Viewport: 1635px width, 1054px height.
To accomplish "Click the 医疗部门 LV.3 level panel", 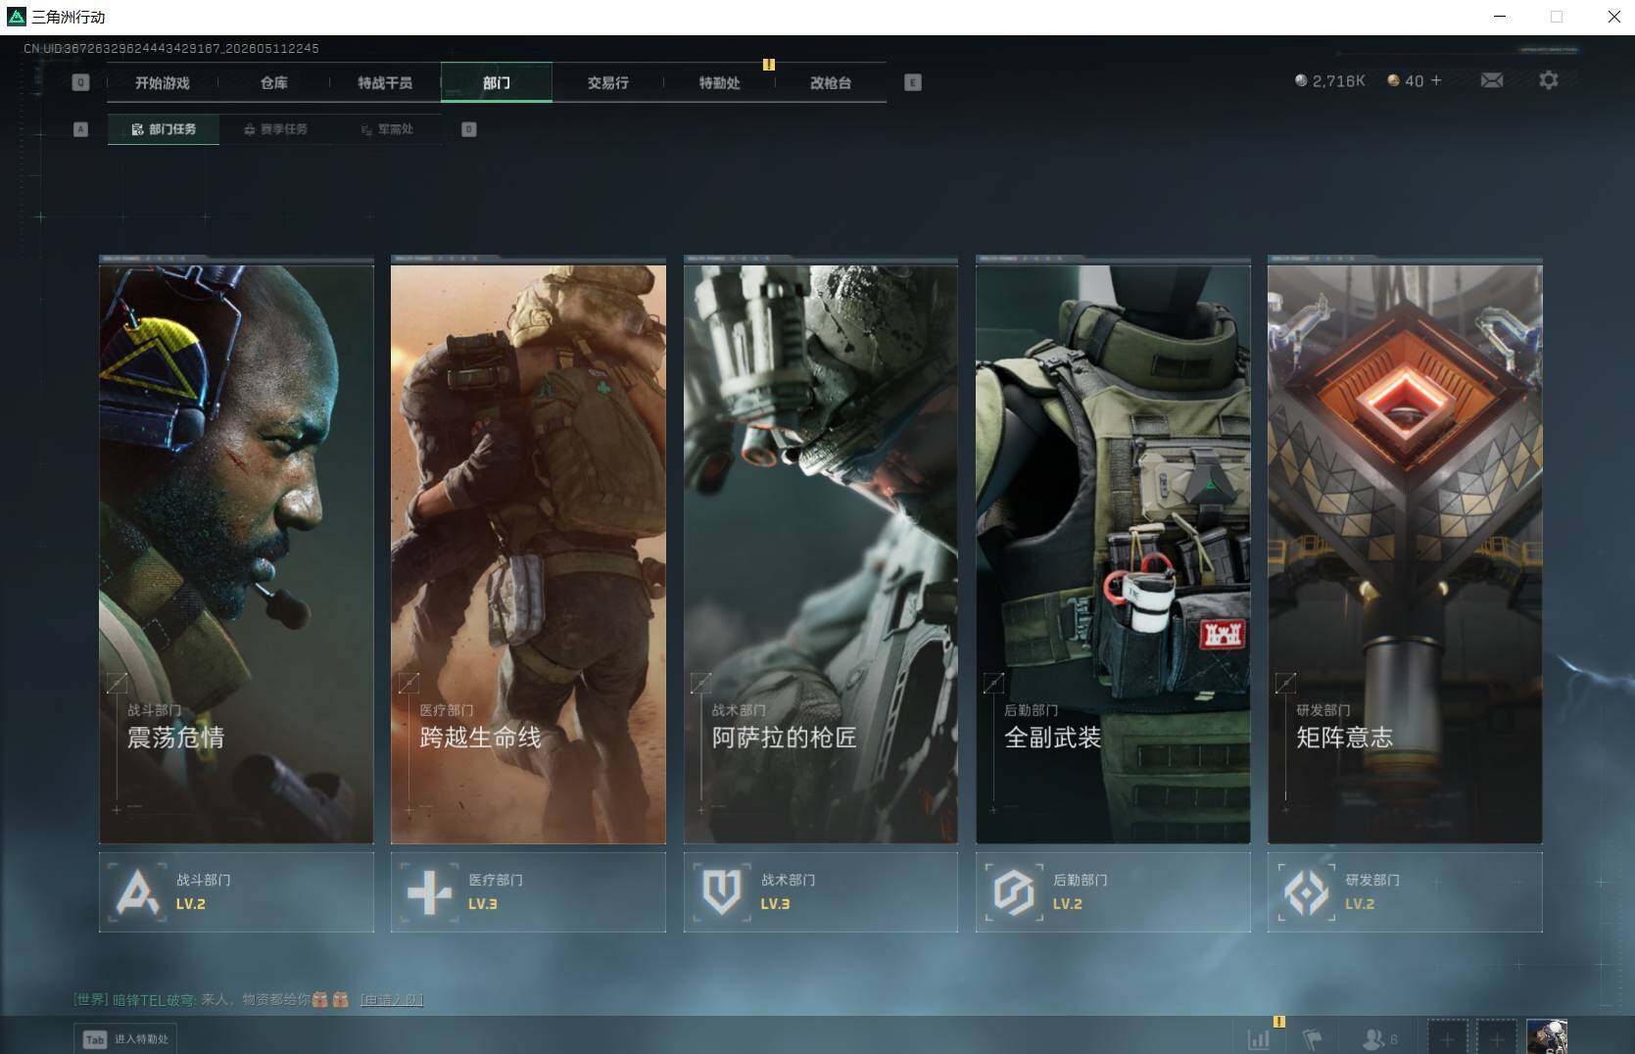I will click(528, 891).
